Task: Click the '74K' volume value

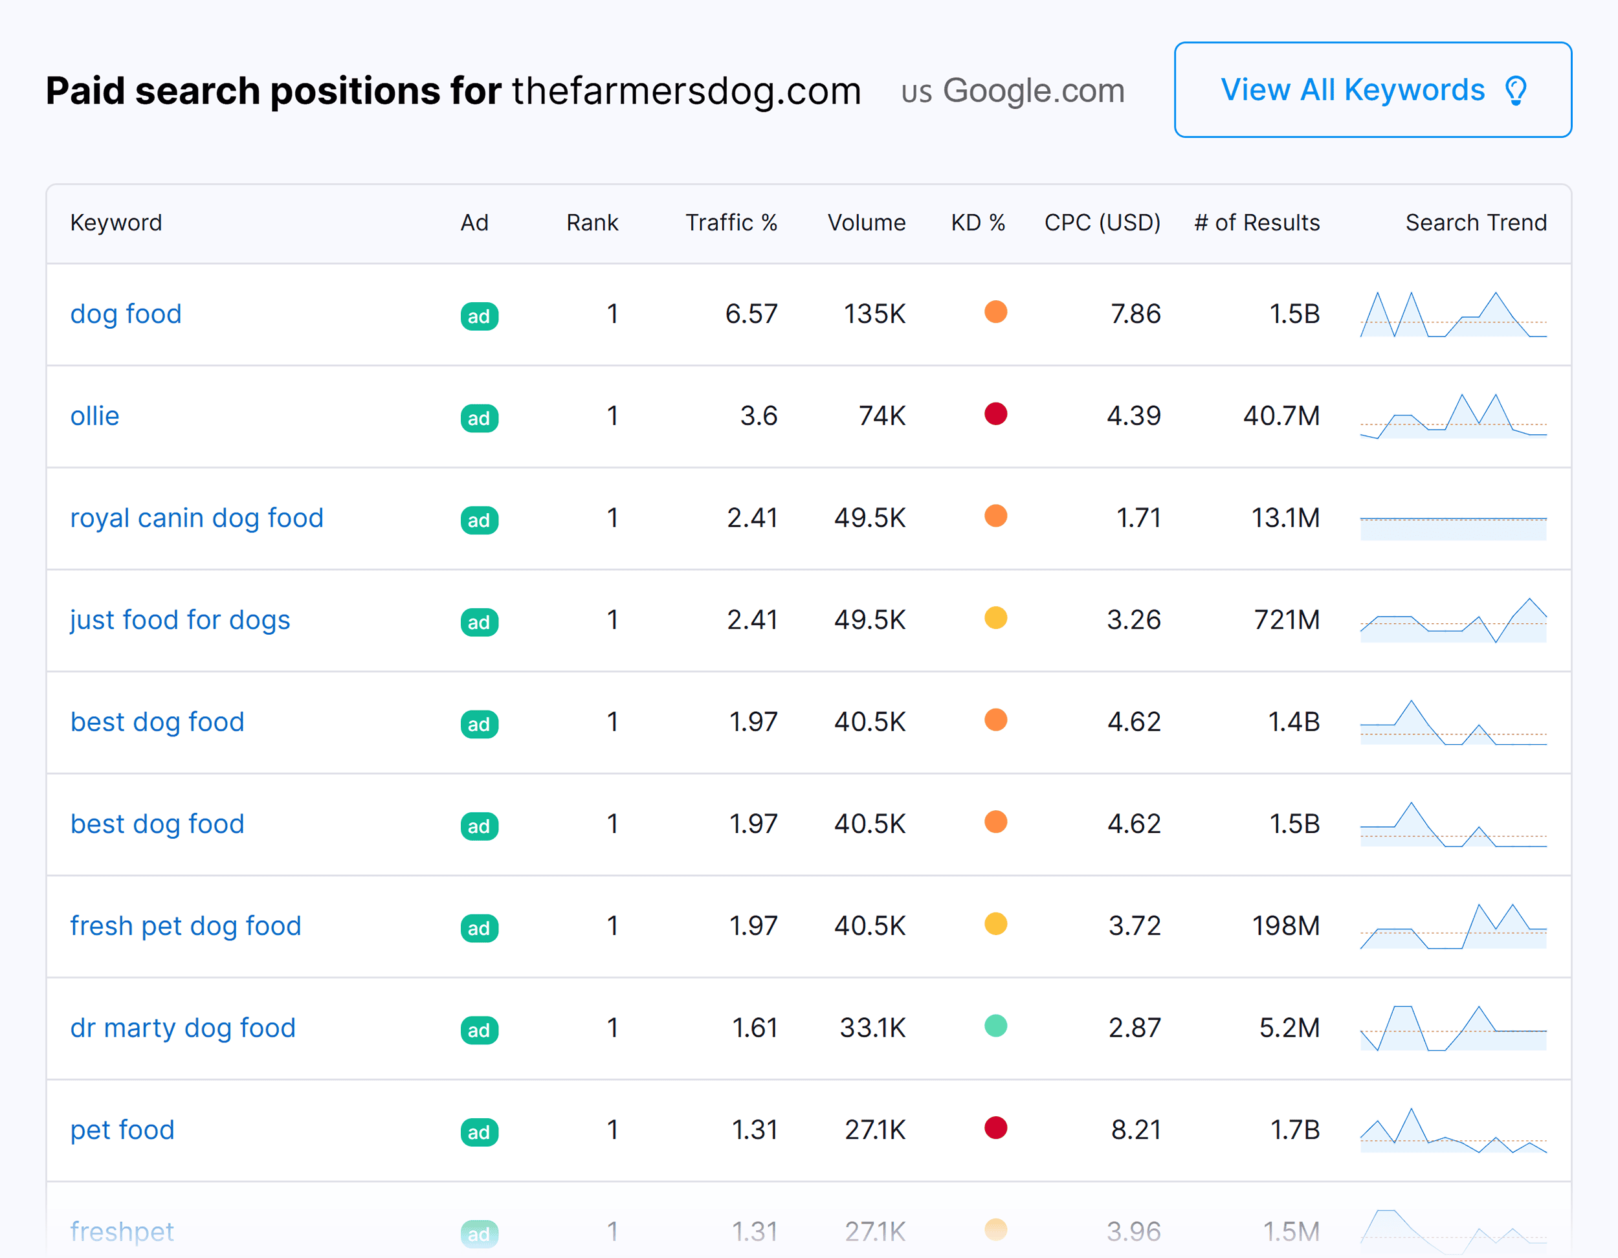Action: [882, 415]
